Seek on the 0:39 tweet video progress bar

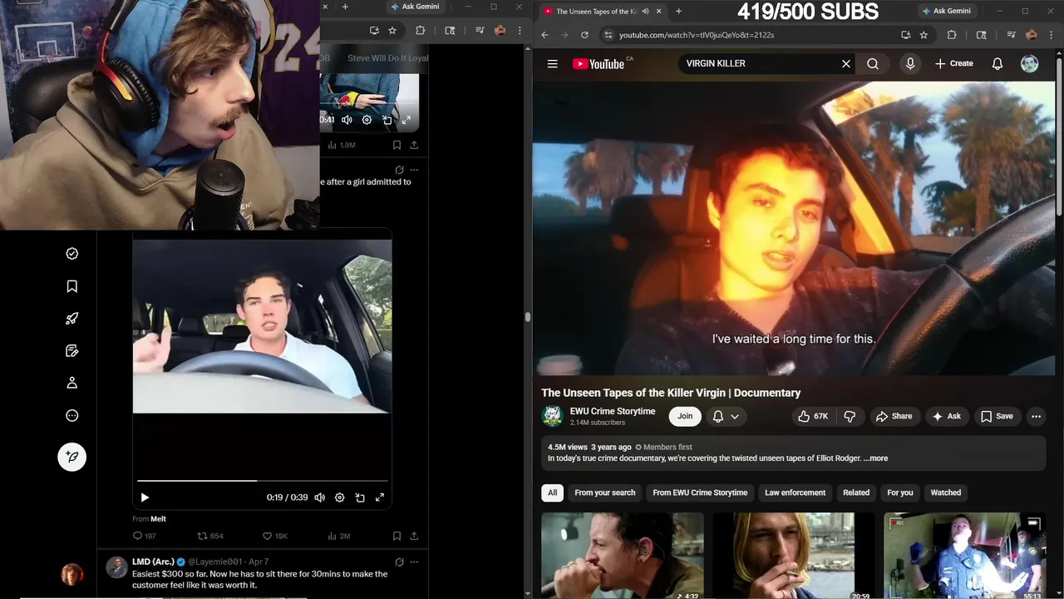(262, 481)
